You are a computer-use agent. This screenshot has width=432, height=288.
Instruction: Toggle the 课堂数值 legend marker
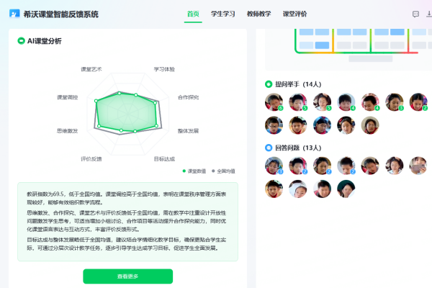coord(184,171)
